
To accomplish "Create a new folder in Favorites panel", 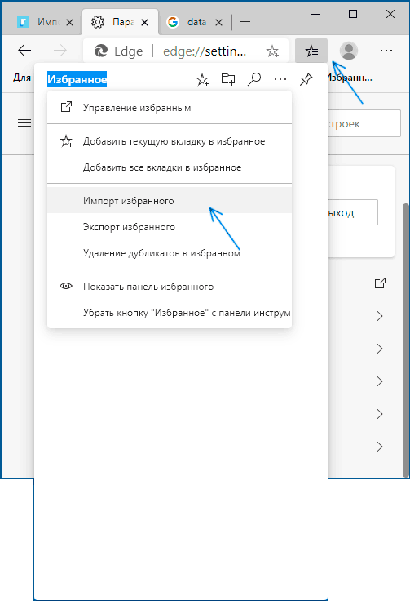I will pyautogui.click(x=228, y=79).
